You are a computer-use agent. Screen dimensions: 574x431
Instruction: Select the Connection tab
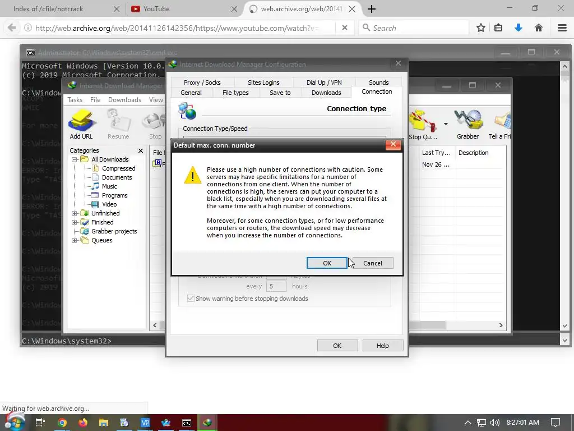[x=377, y=91]
